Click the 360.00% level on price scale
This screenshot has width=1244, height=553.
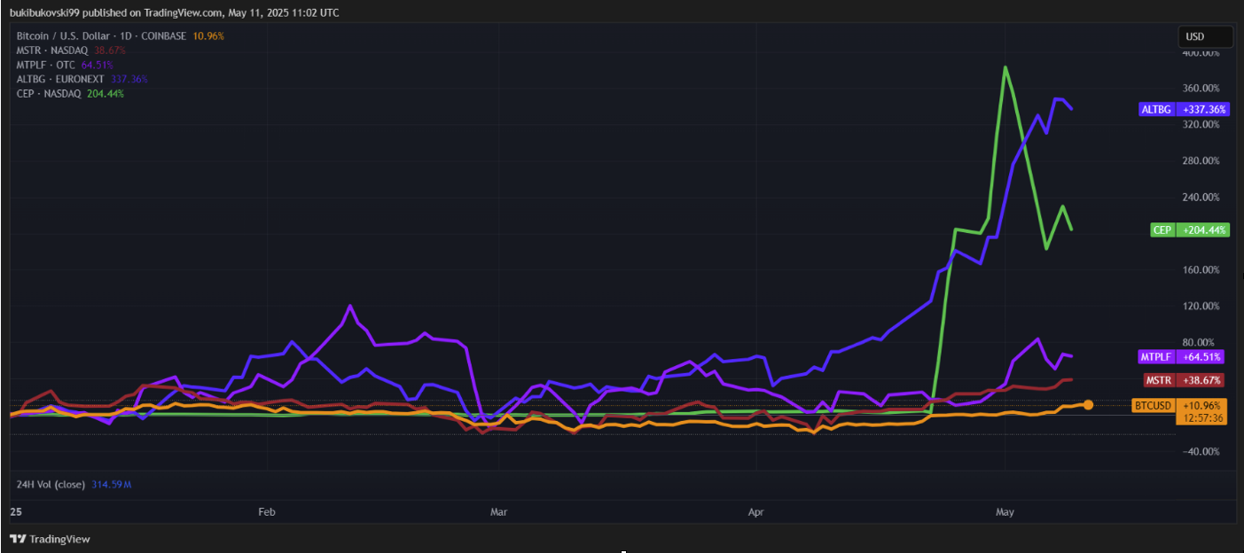click(x=1201, y=89)
